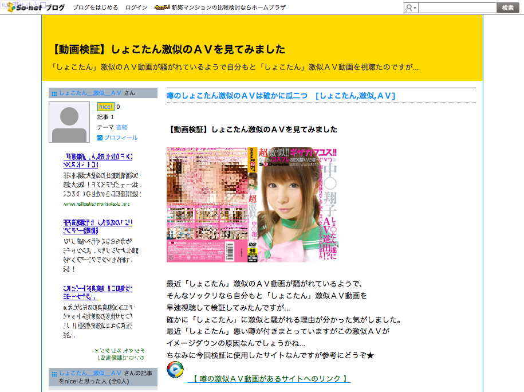Open the user profile avatar image
The image size is (524, 392).
point(69,122)
